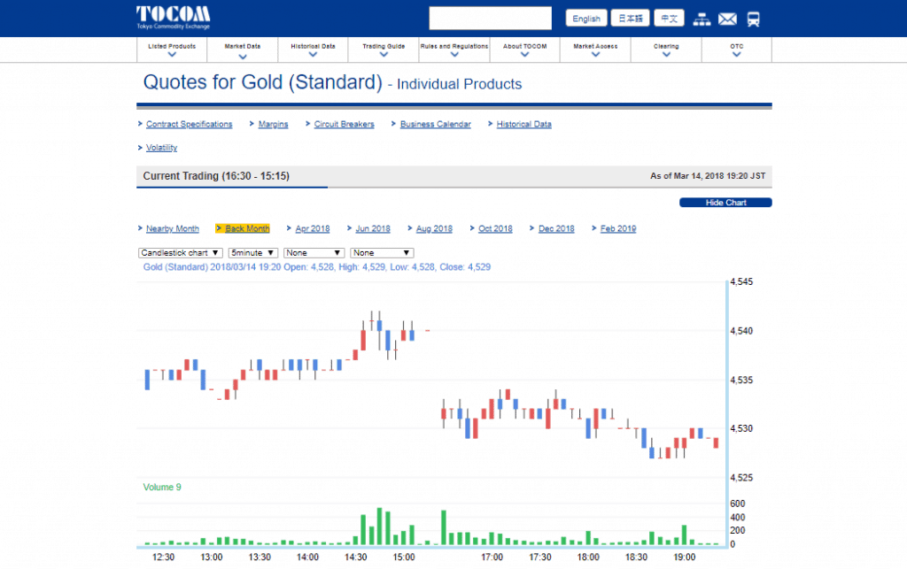Open the Business Calendar link

(436, 124)
